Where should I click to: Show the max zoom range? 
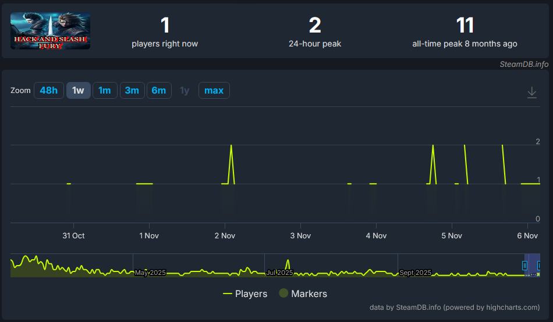[x=214, y=91]
